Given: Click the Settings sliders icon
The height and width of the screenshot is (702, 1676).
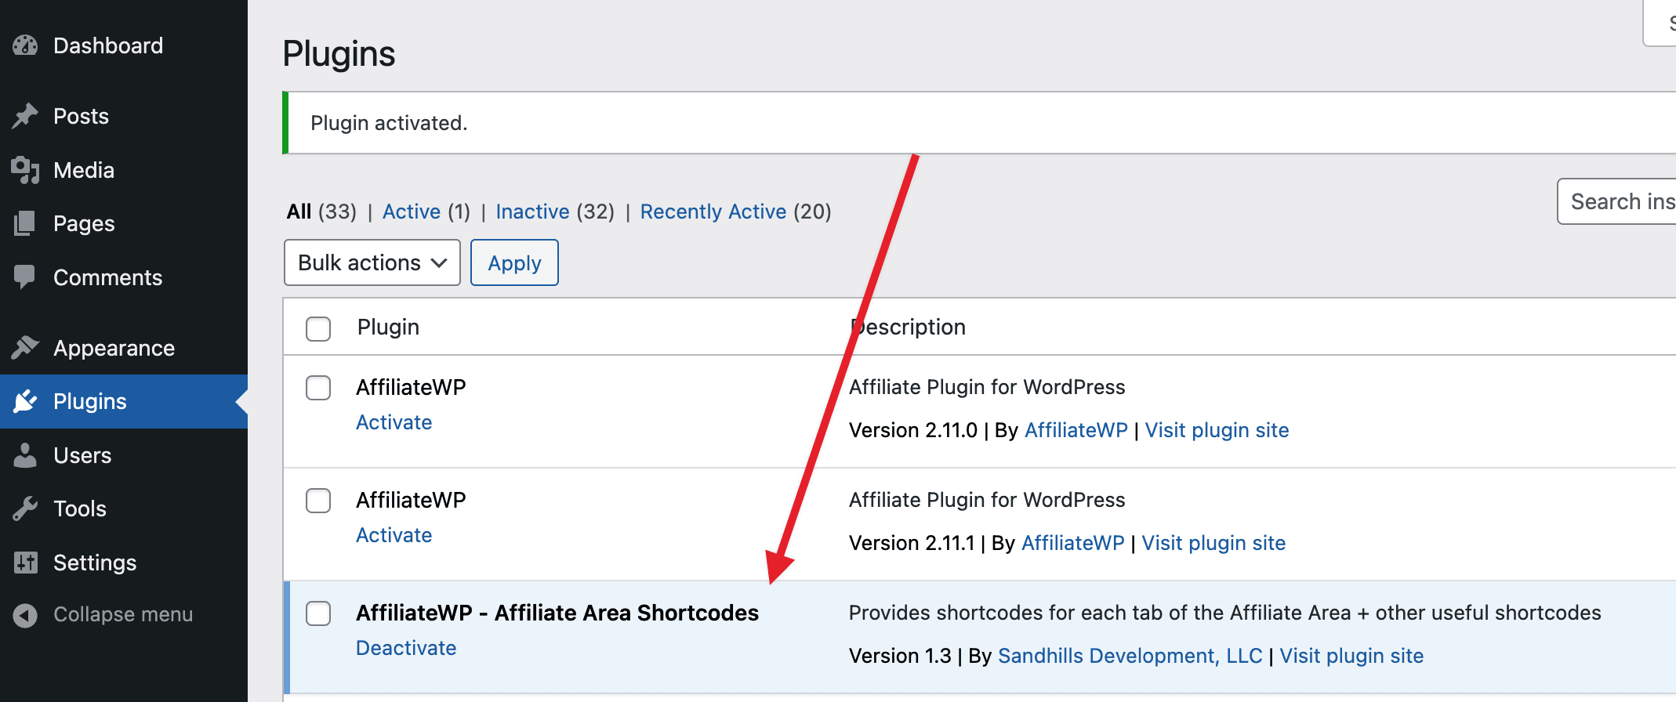Looking at the screenshot, I should pos(25,563).
